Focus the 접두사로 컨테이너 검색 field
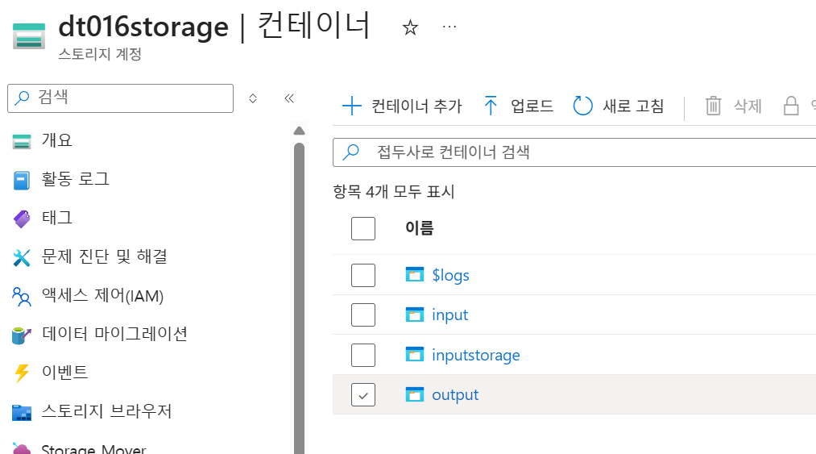The height and width of the screenshot is (454, 816). coord(574,152)
